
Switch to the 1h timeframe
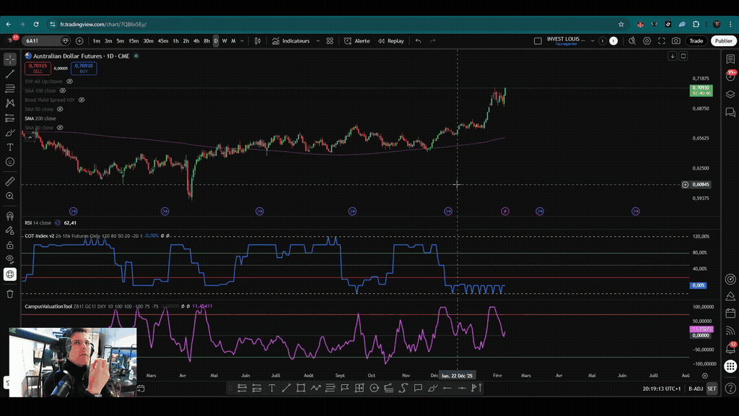tap(175, 41)
